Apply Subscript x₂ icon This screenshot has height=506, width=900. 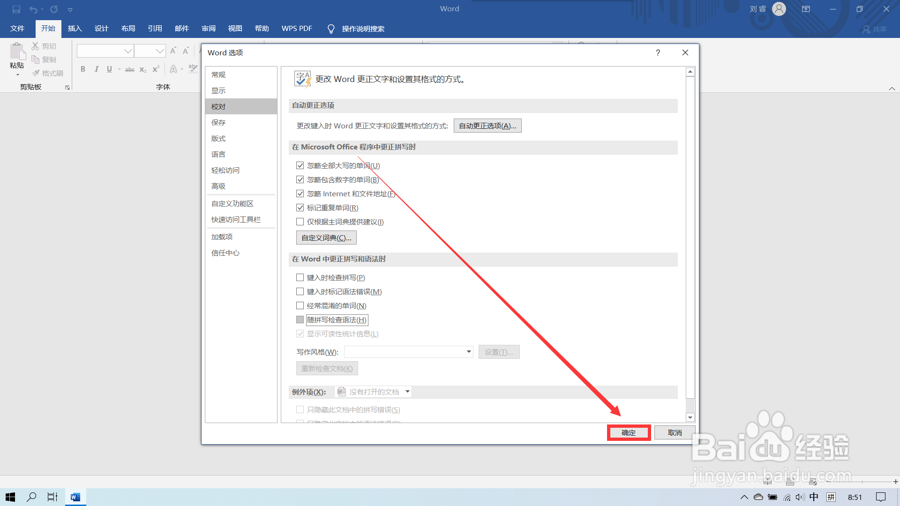[143, 69]
